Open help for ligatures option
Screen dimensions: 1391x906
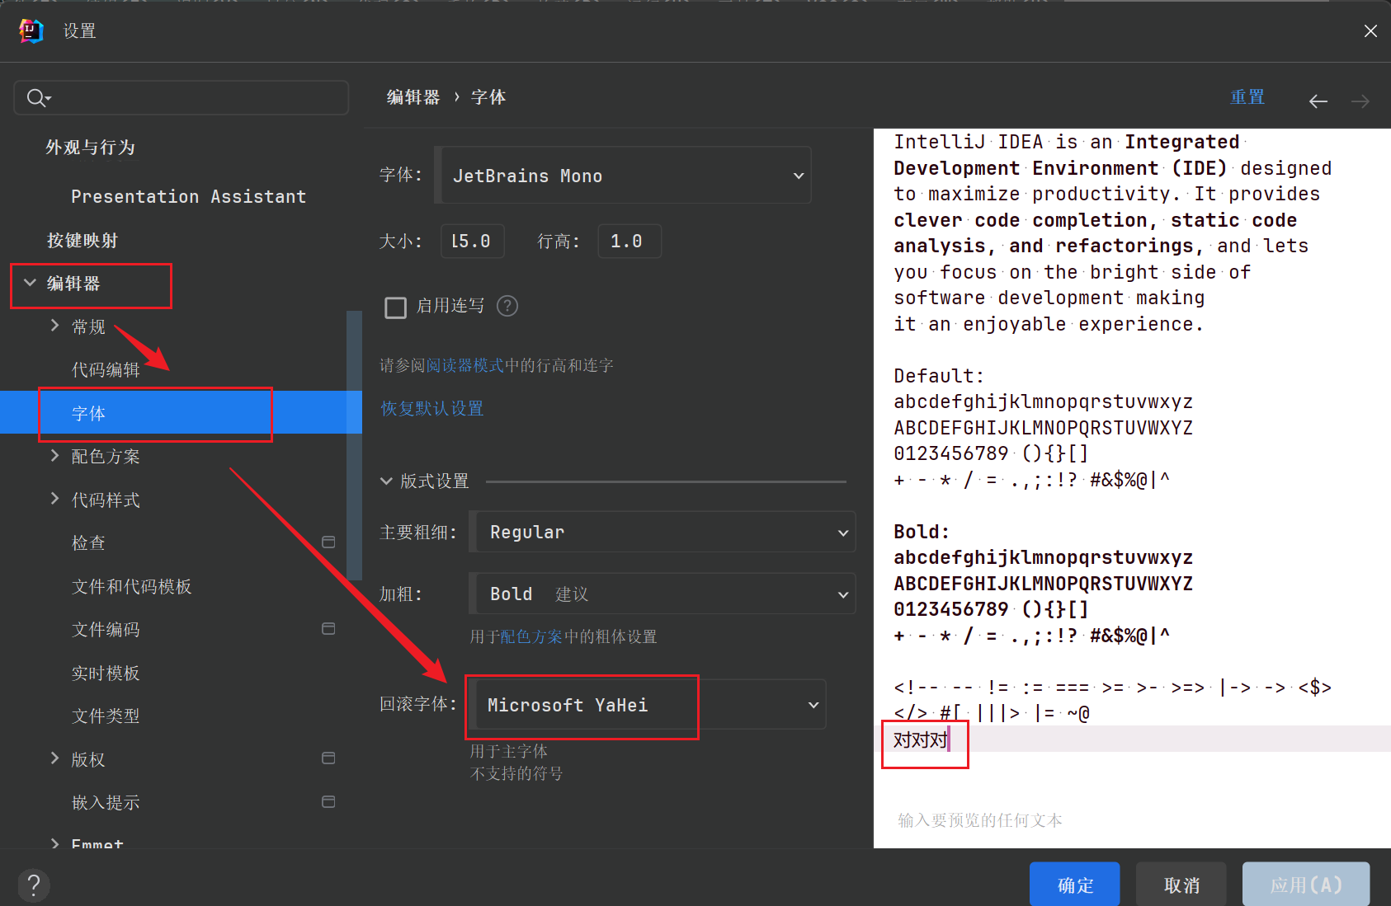[507, 306]
